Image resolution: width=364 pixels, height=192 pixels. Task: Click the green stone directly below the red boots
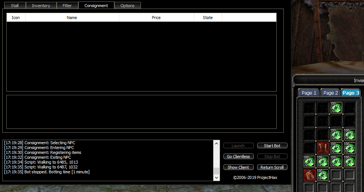pos(323,161)
